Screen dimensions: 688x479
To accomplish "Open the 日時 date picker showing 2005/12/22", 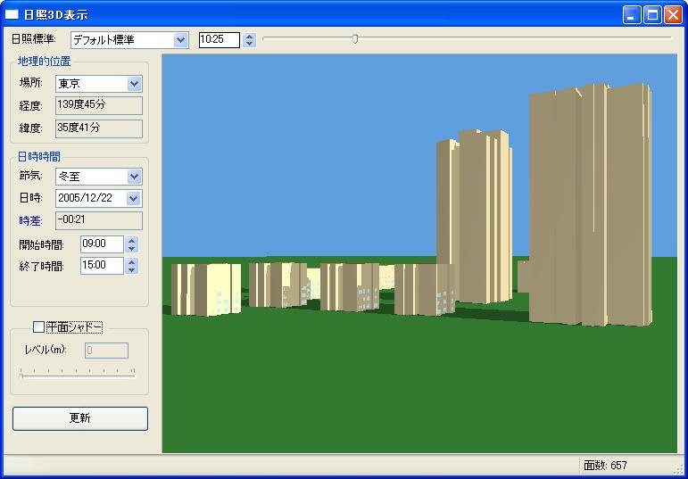I will point(99,198).
